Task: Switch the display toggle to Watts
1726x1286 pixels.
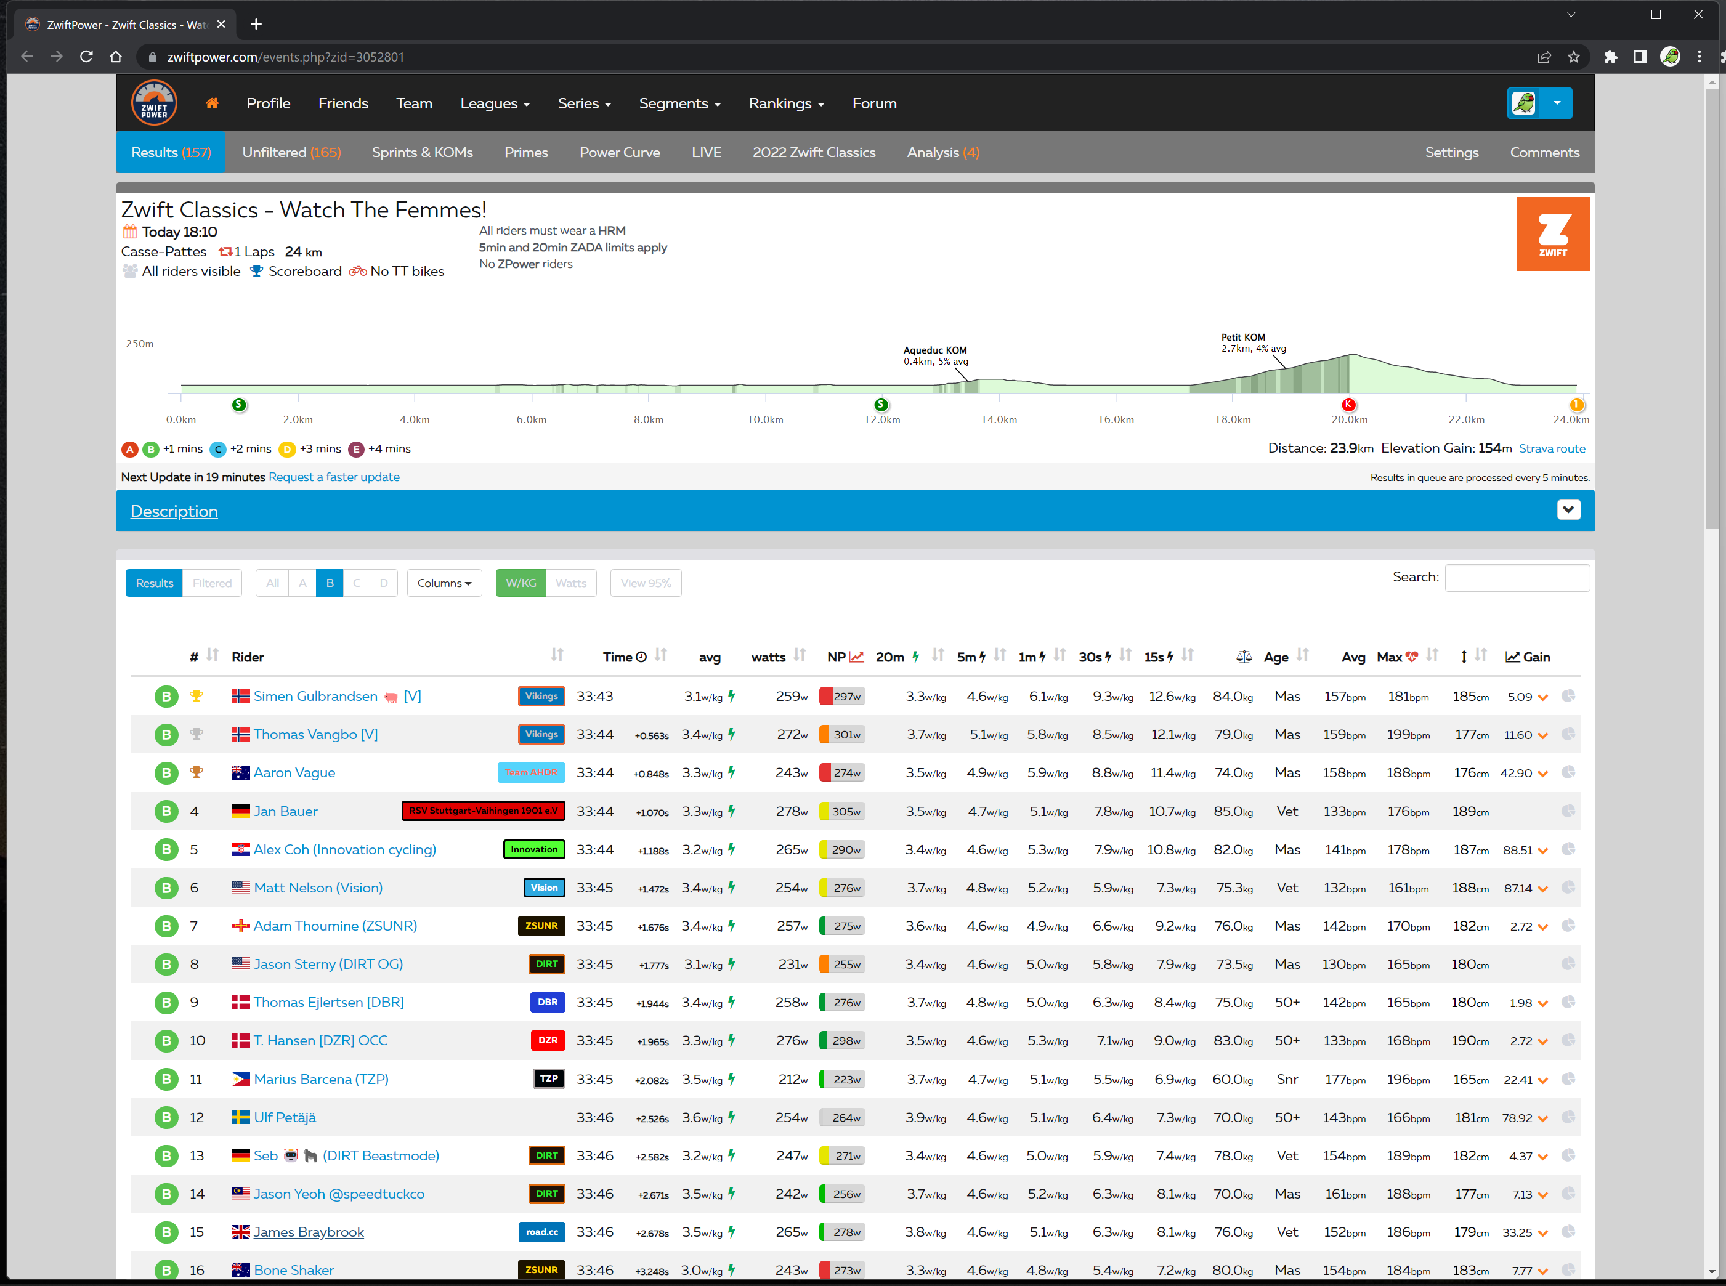Action: click(x=570, y=583)
